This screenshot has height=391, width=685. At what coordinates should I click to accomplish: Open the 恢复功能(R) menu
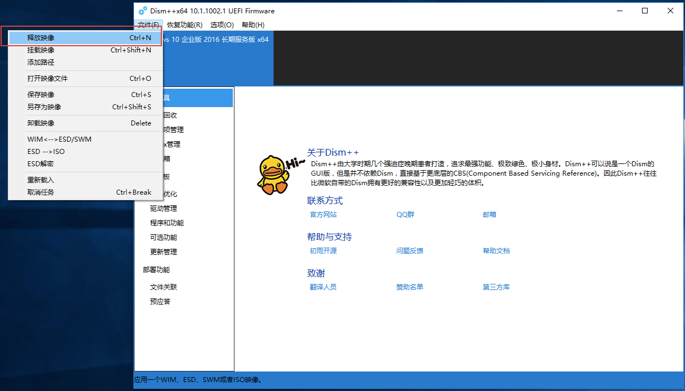pos(184,25)
